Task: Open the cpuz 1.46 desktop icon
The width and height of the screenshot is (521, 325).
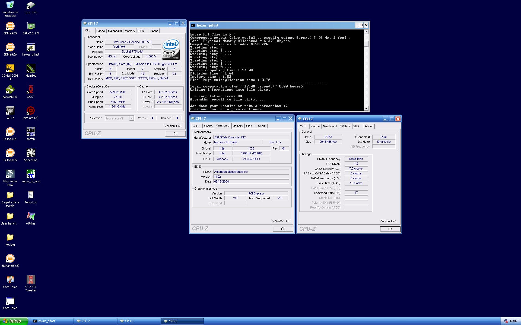Action: tap(31, 7)
